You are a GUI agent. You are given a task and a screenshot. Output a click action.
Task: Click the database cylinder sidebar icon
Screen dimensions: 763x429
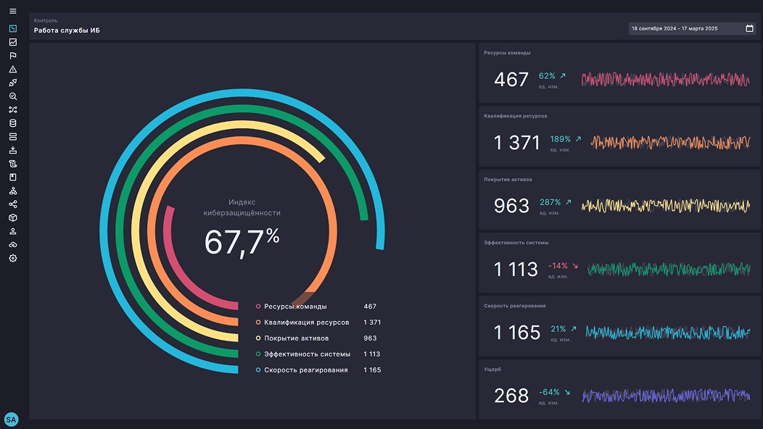12,123
